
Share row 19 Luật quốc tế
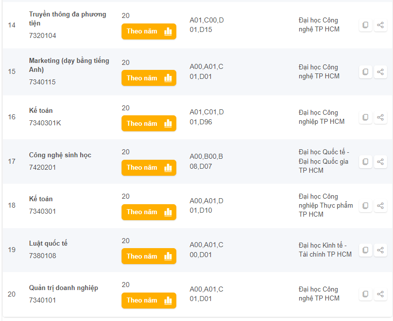381,250
